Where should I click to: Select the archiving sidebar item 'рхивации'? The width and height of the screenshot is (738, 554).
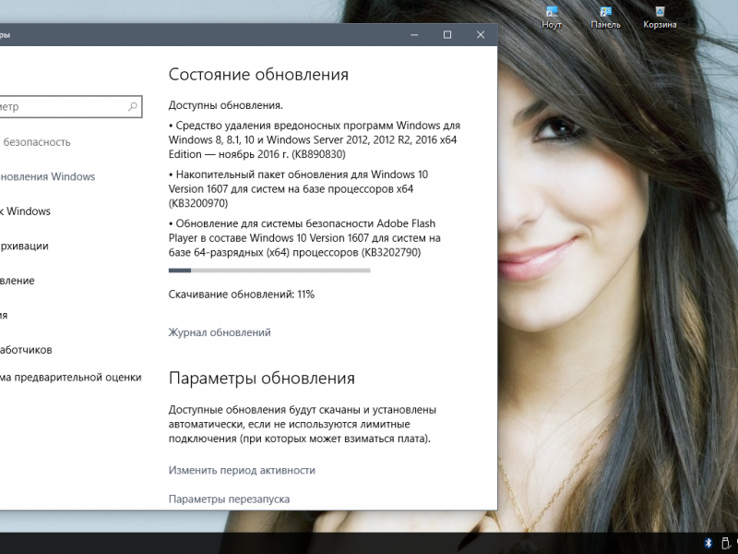tap(24, 246)
